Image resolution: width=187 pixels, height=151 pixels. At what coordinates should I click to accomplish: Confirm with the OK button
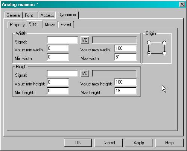pos(78,143)
